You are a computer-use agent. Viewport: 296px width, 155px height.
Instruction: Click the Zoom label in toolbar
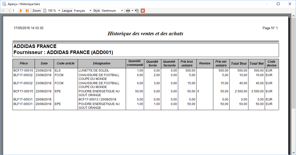pos(36,11)
